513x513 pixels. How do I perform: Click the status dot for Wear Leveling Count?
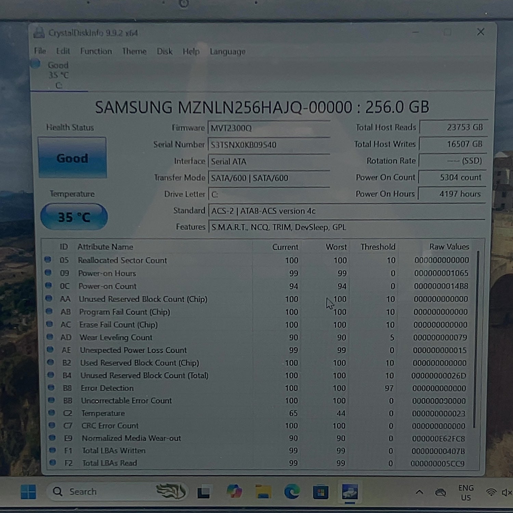coord(50,337)
